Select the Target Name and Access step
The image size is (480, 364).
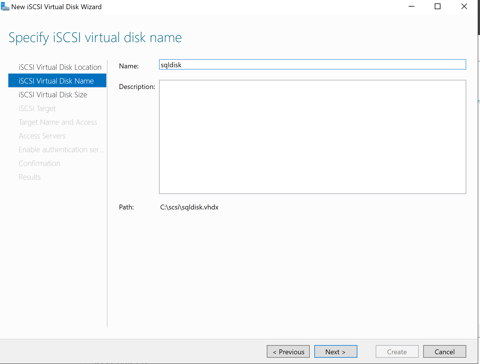point(58,122)
